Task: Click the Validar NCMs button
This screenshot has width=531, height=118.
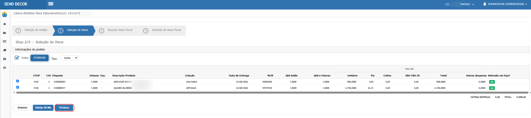Action: tap(43, 108)
